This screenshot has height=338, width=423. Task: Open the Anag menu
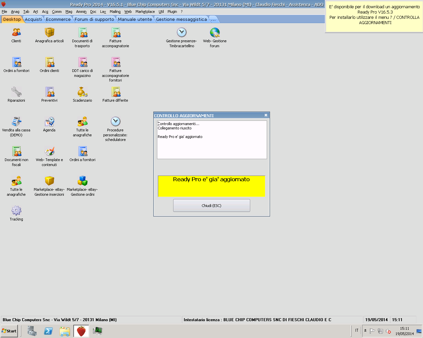coord(15,12)
